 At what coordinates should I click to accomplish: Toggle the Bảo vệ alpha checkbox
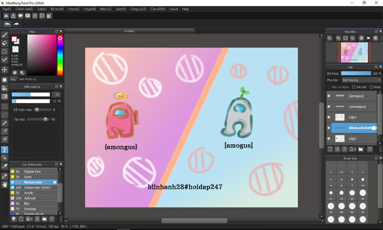pos(329,87)
